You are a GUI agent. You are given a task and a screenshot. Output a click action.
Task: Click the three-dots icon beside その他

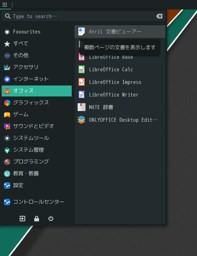click(7, 56)
